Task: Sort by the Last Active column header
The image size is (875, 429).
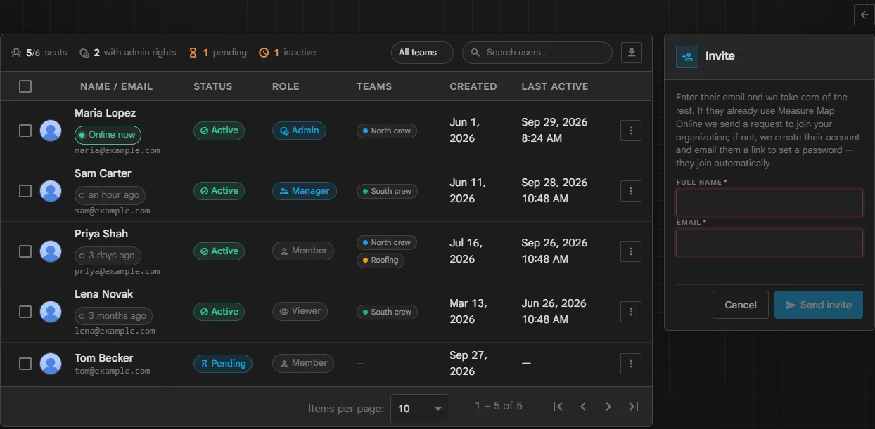Action: tap(555, 86)
